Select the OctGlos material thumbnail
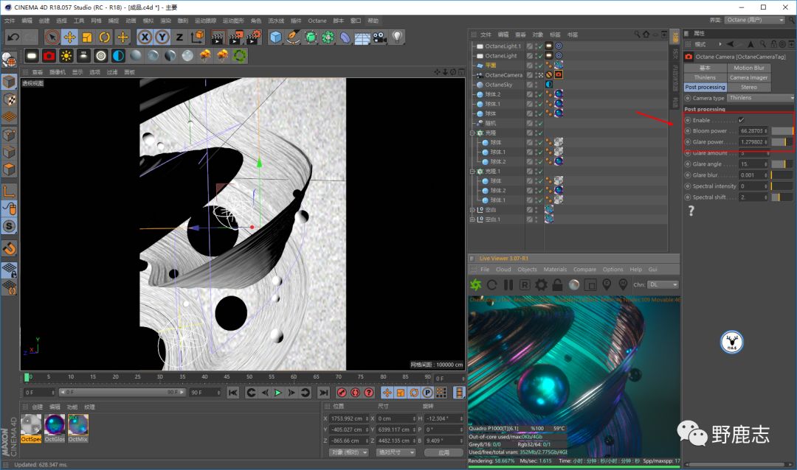The image size is (797, 470). [x=55, y=424]
